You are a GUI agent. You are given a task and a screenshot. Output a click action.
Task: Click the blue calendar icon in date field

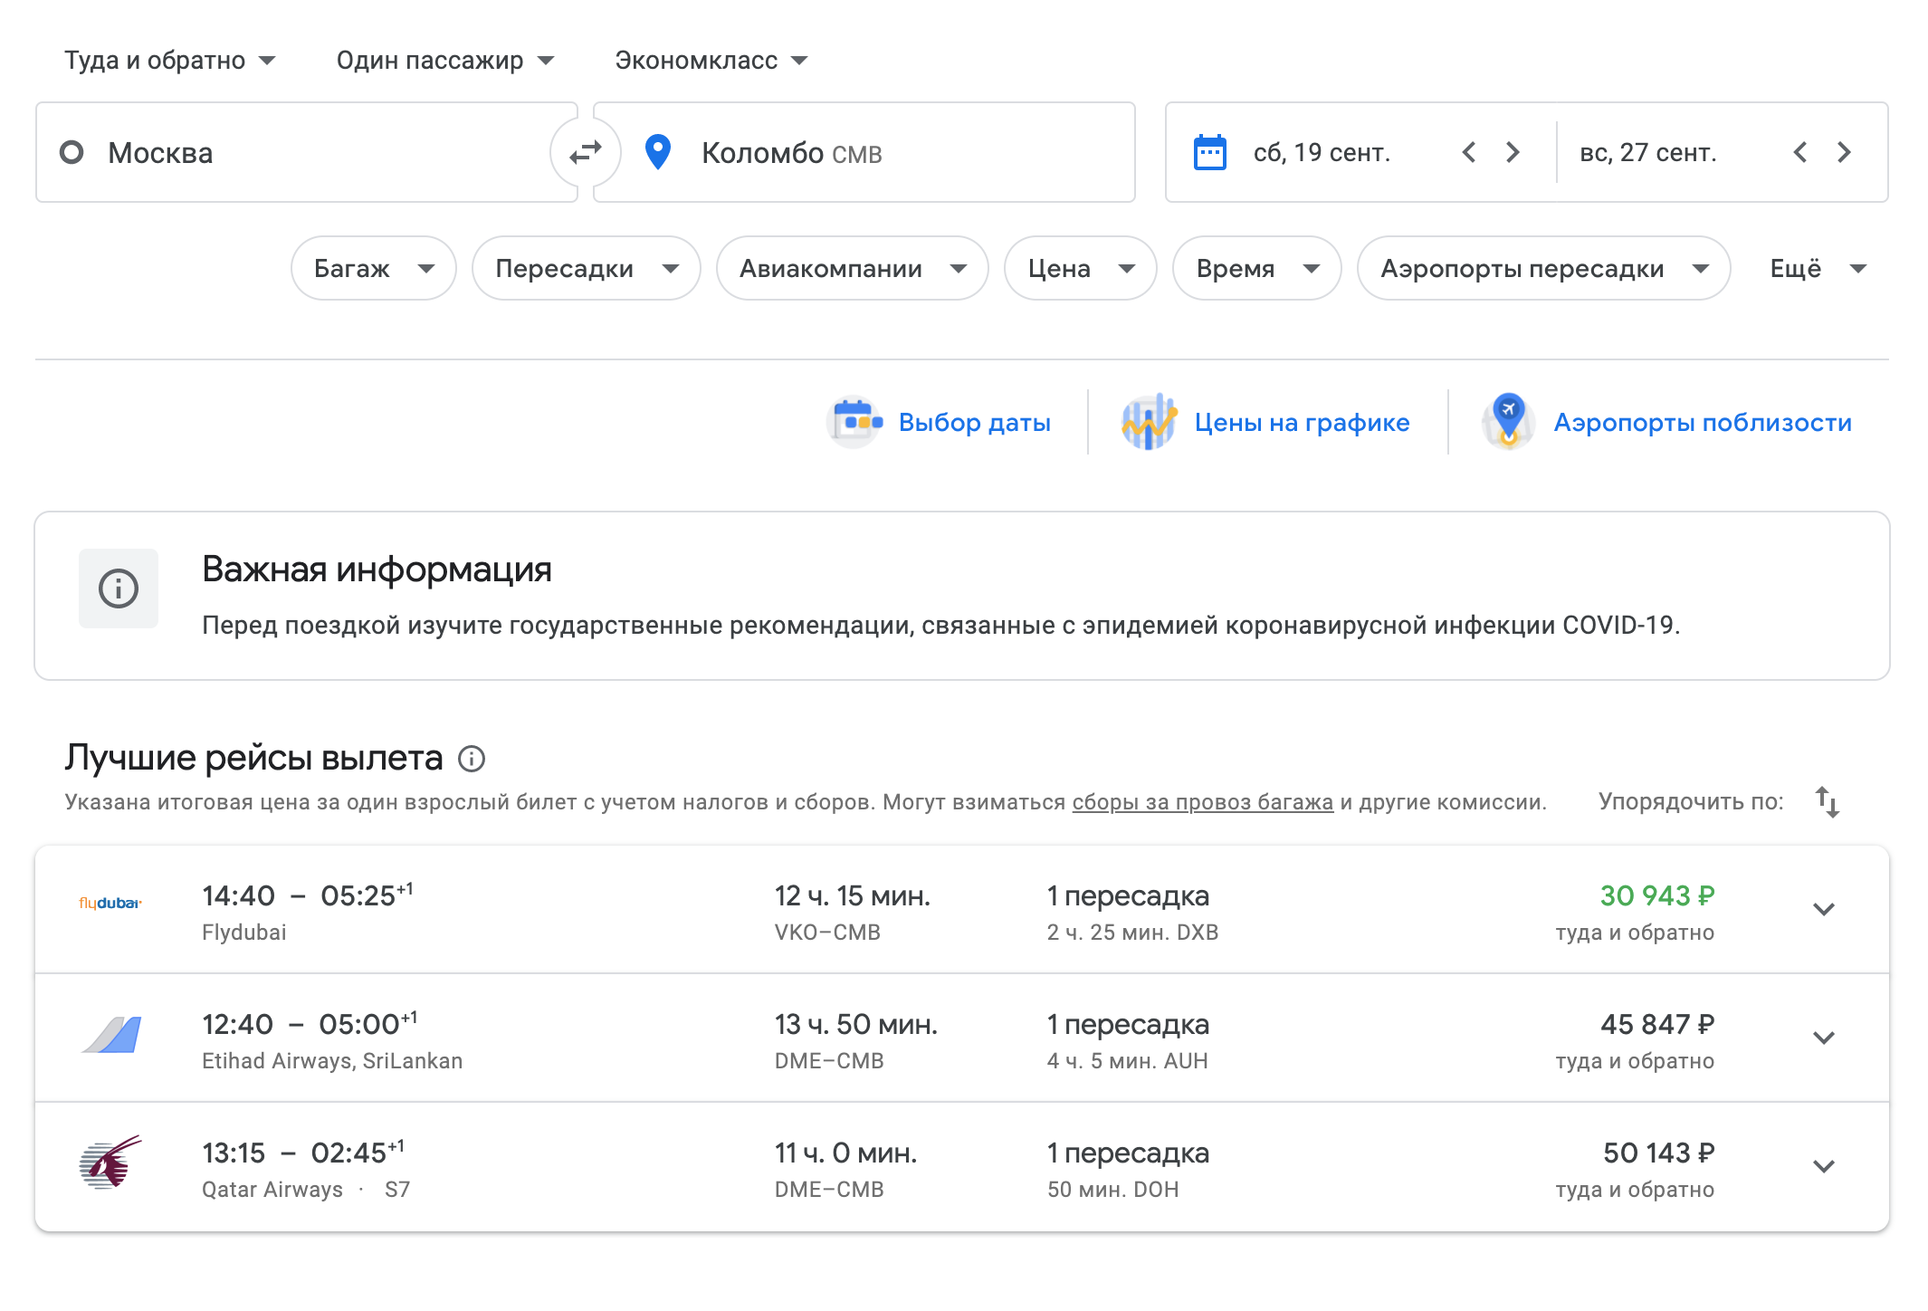pyautogui.click(x=1209, y=152)
